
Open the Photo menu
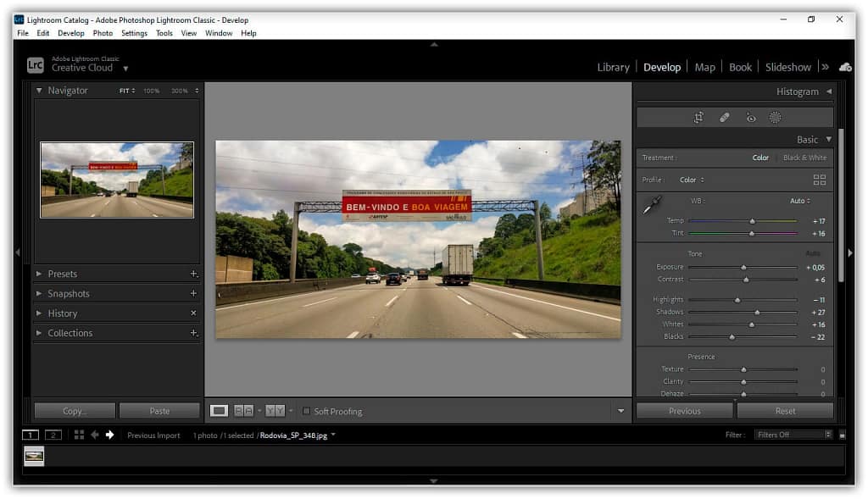tap(103, 33)
